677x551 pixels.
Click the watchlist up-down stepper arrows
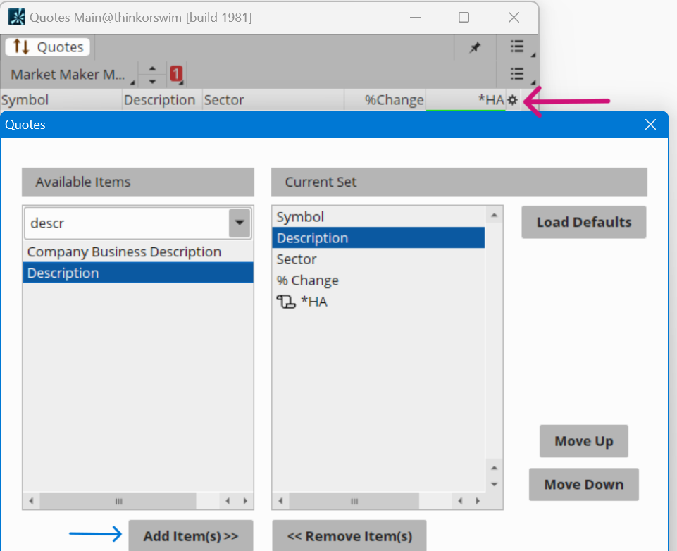tap(152, 75)
